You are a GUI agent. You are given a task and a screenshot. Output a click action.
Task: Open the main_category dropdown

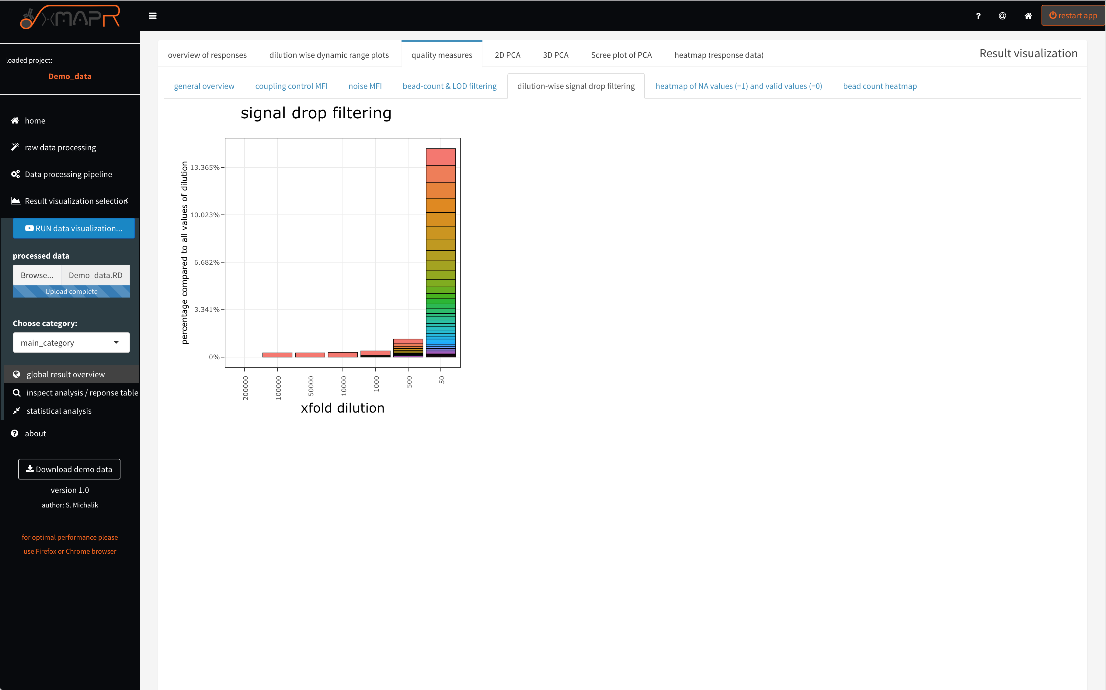pyautogui.click(x=71, y=342)
